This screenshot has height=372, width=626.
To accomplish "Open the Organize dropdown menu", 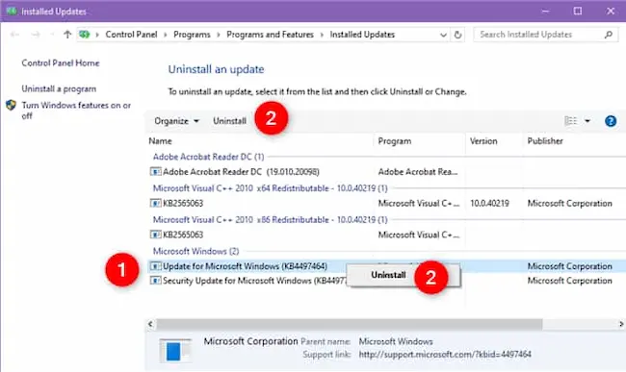I will [x=176, y=121].
